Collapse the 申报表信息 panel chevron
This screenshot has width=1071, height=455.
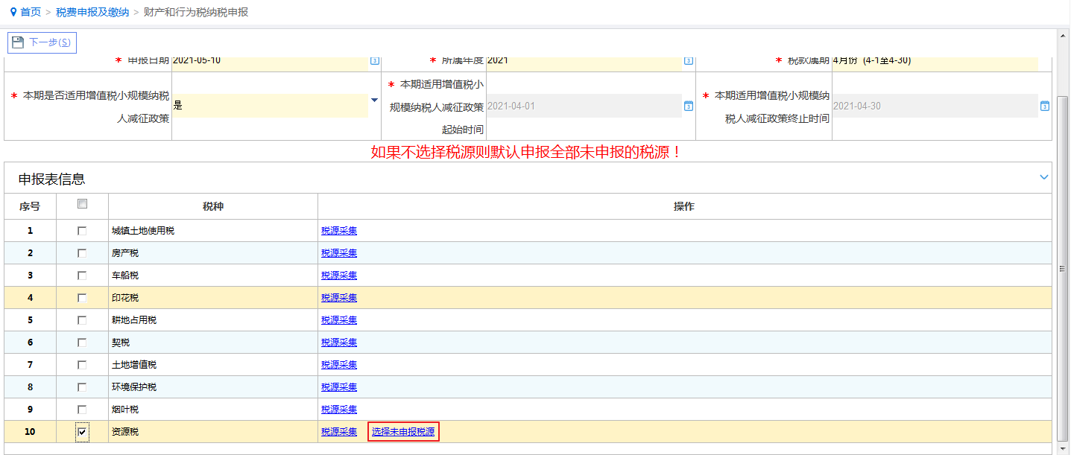1043,177
